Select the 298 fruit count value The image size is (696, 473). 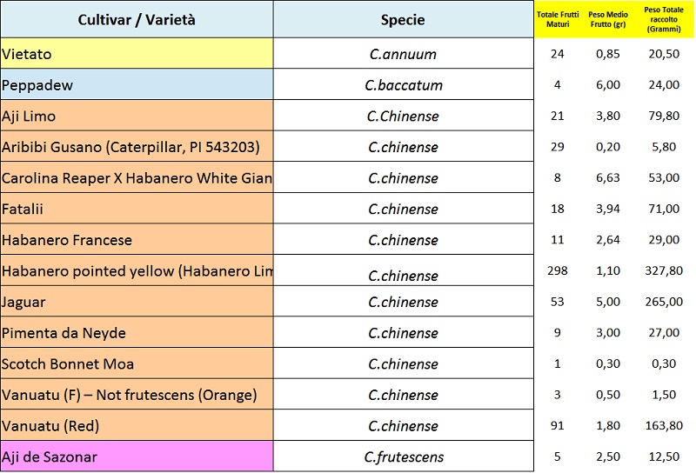coord(558,270)
